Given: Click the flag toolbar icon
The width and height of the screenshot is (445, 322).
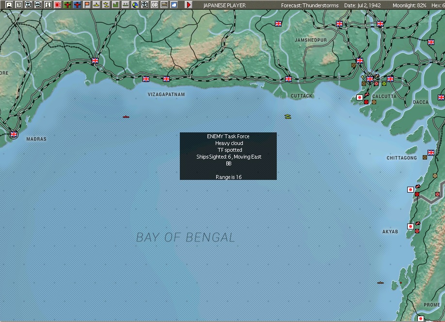Looking at the screenshot, I should 87,5.
